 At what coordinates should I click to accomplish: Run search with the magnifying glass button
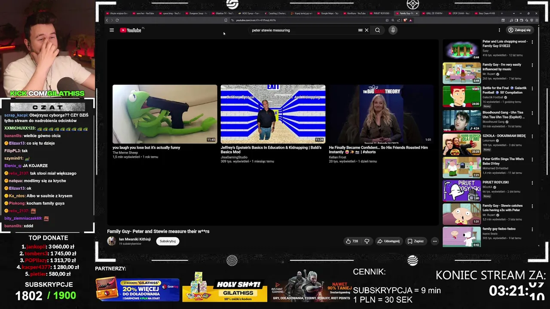point(377,30)
